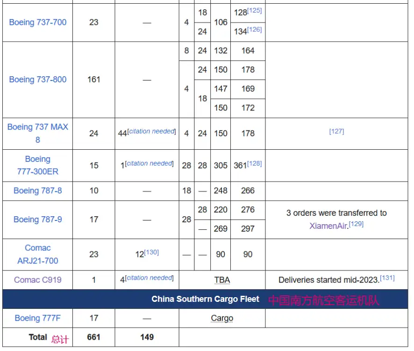Select the 161 fleet count for 737-800
The image size is (414, 351).
click(94, 80)
